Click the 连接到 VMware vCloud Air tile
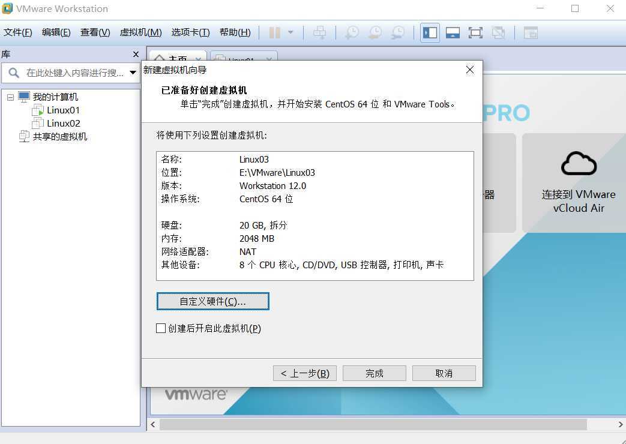Screen dimensions: 626x444 pyautogui.click(x=574, y=183)
